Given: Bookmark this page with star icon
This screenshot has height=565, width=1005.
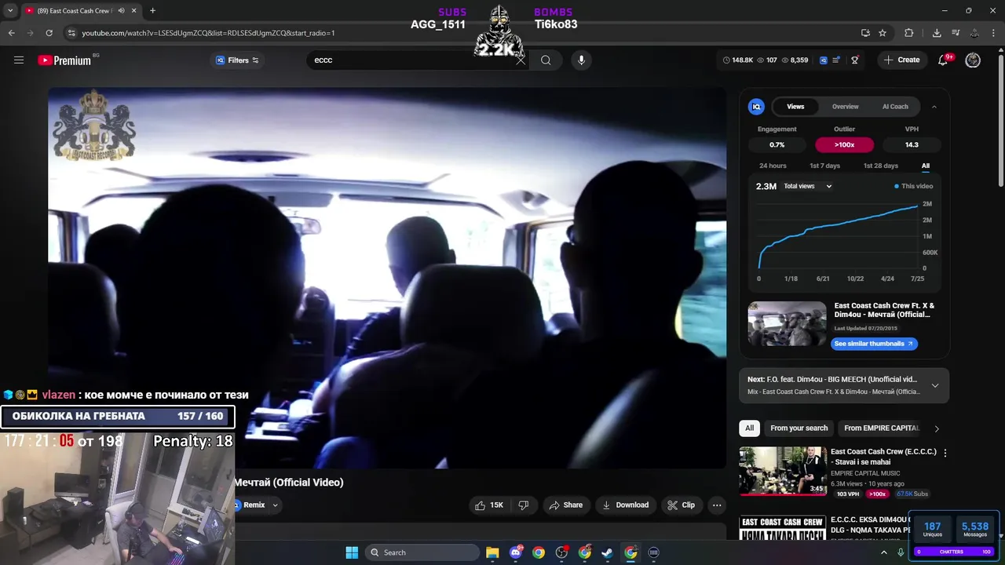Looking at the screenshot, I should [x=883, y=33].
